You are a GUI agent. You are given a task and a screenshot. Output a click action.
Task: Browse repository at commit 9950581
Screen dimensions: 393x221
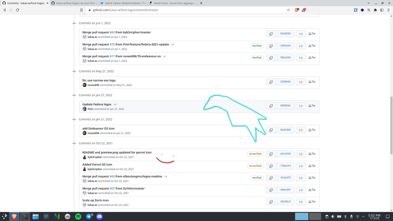[x=301, y=106]
